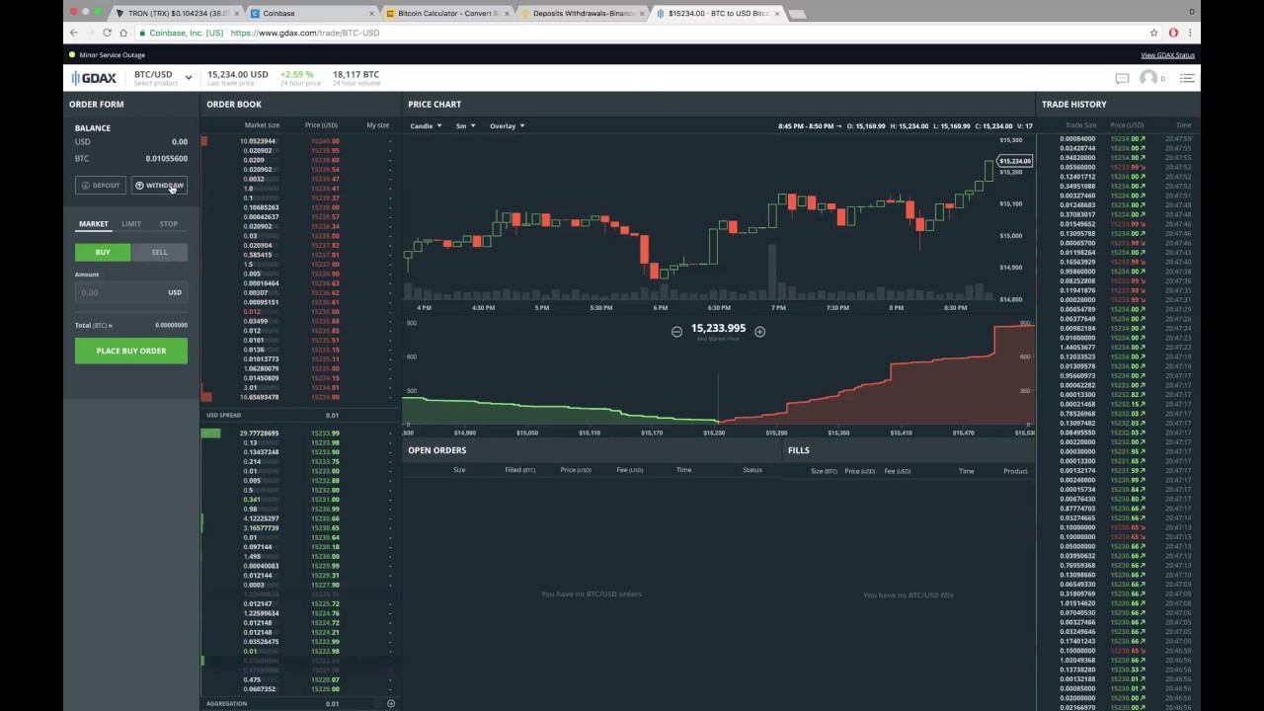
Task: Open the chat messages icon in header
Action: pos(1122,78)
